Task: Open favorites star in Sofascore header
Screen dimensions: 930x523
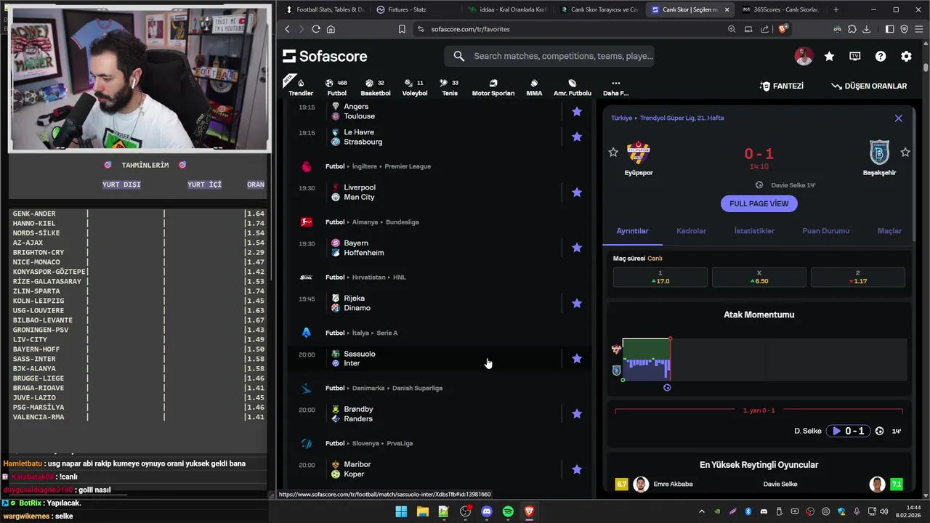Action: pos(829,56)
